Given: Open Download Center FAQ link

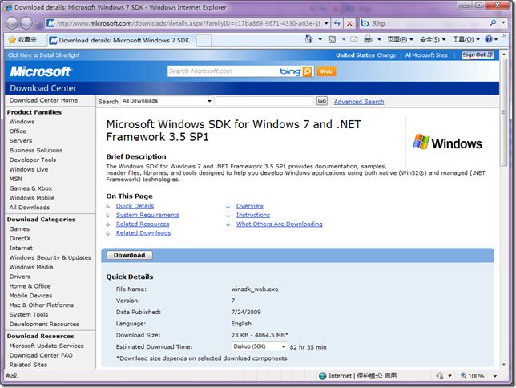Looking at the screenshot, I should [x=41, y=355].
